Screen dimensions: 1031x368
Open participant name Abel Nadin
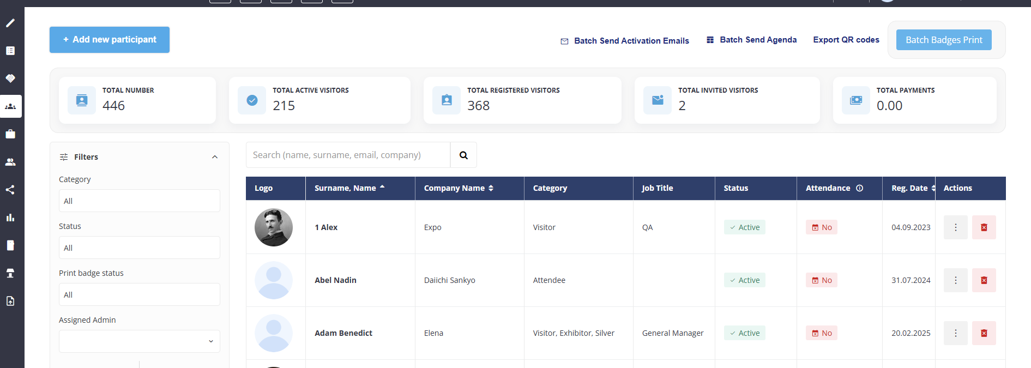pos(335,280)
